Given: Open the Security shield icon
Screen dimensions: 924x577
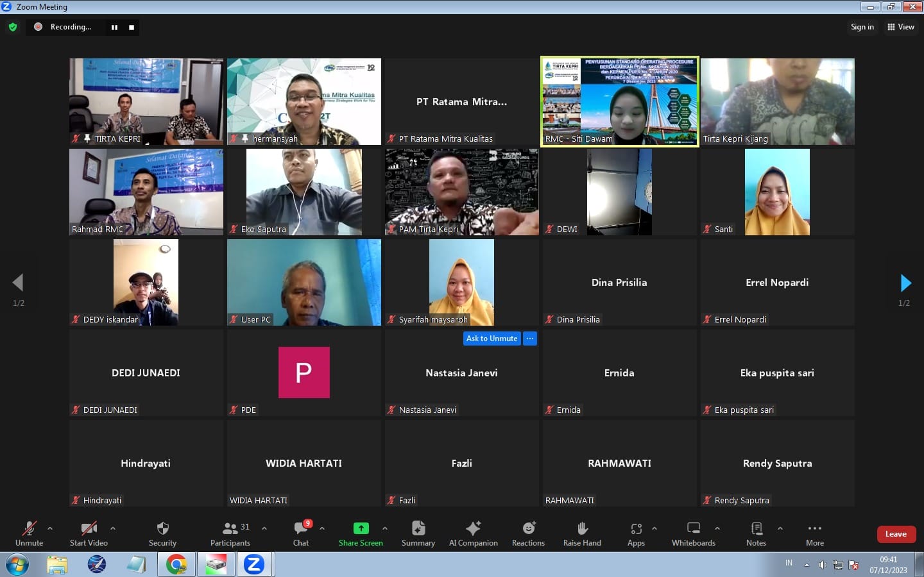Looking at the screenshot, I should [162, 533].
